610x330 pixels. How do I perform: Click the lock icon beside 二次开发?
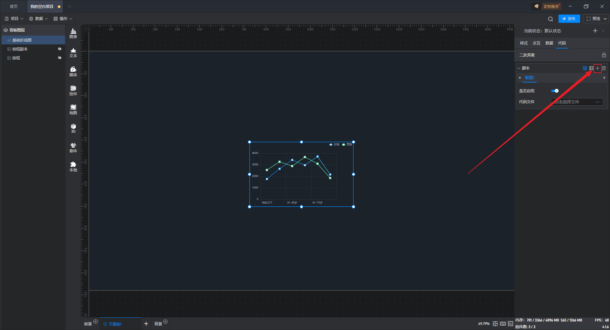pos(604,55)
